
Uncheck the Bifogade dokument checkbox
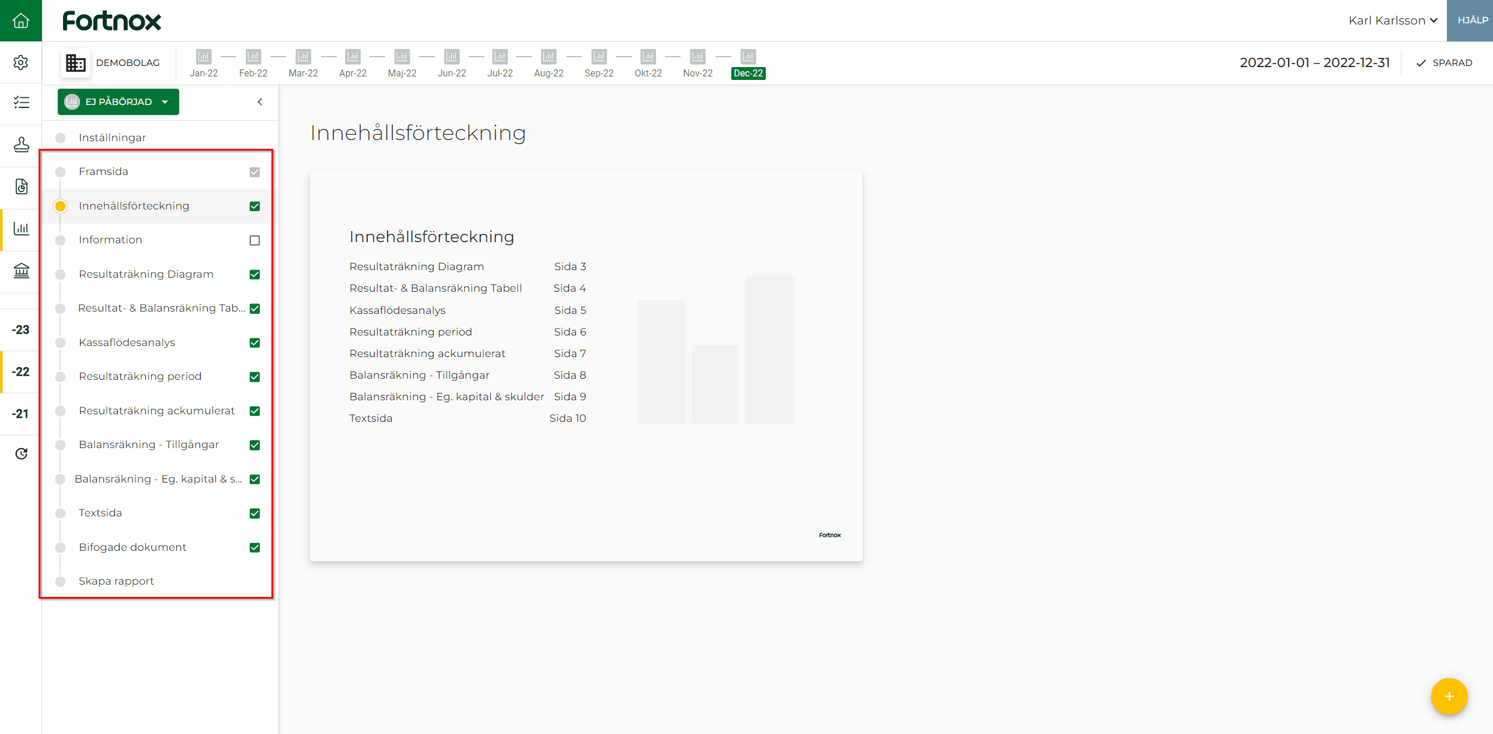[x=254, y=547]
